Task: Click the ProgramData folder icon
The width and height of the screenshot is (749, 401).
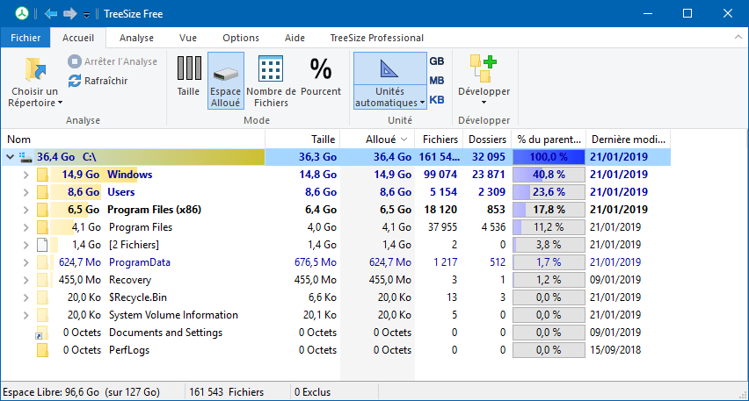Action: [x=42, y=262]
